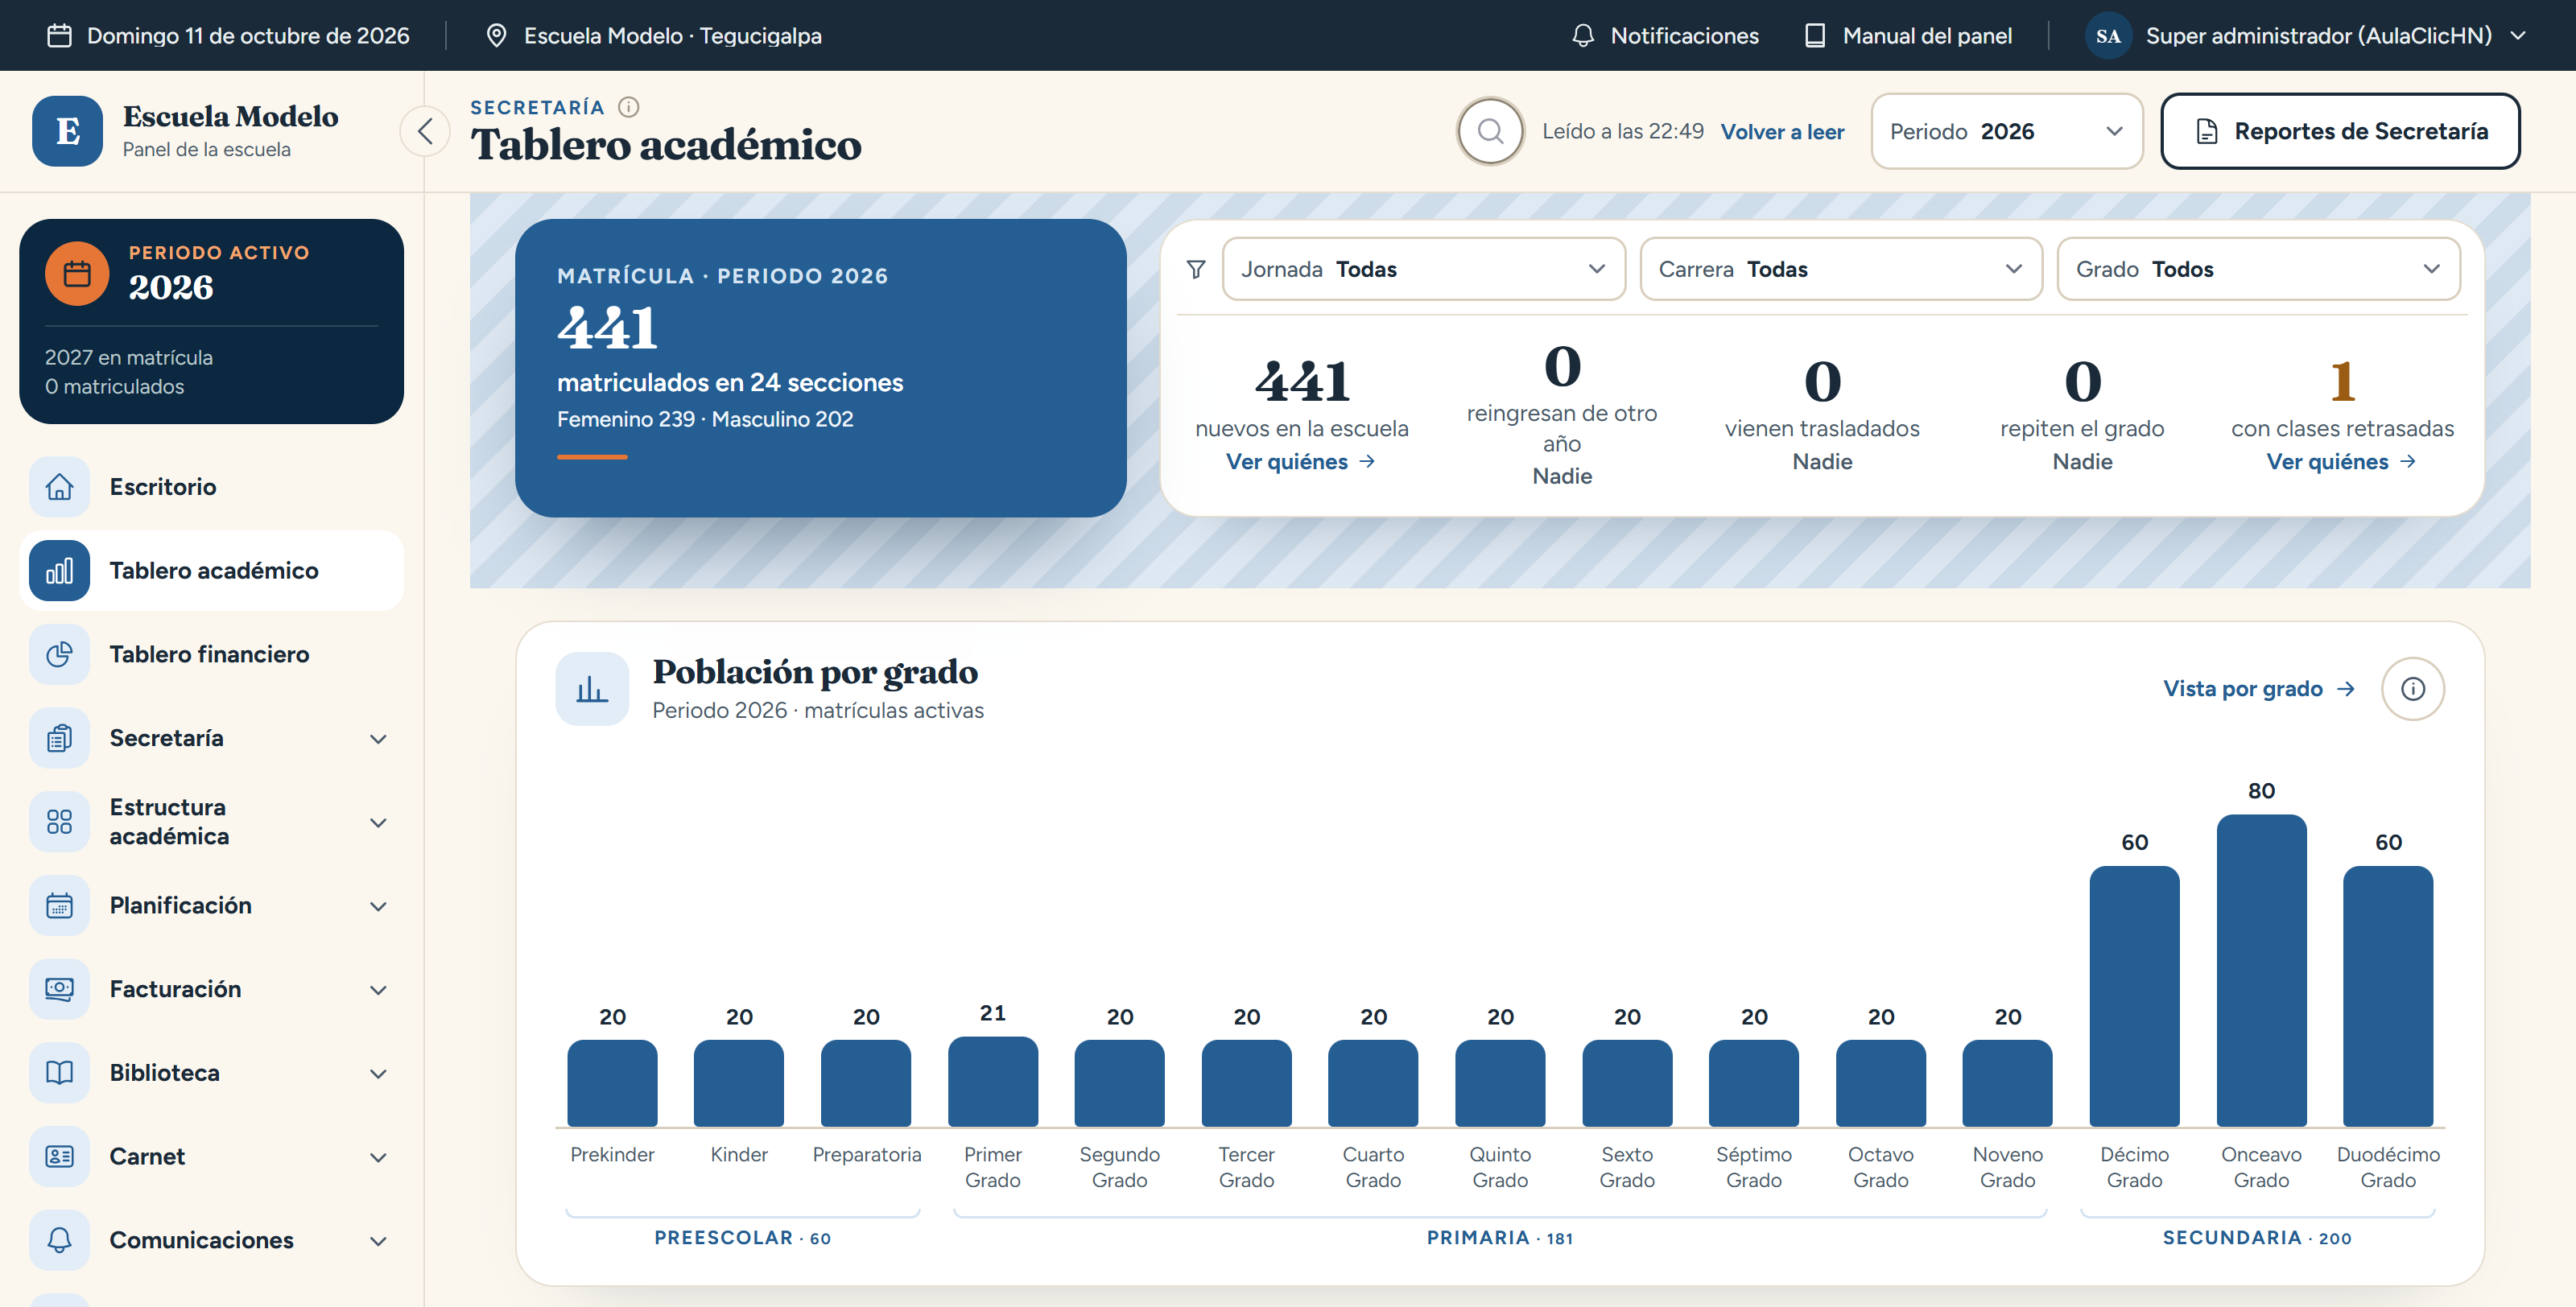The image size is (2576, 1307).
Task: Click the filter funnel icon
Action: [x=1195, y=269]
